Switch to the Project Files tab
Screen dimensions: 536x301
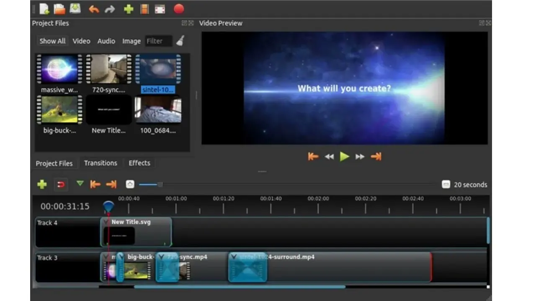click(x=54, y=163)
